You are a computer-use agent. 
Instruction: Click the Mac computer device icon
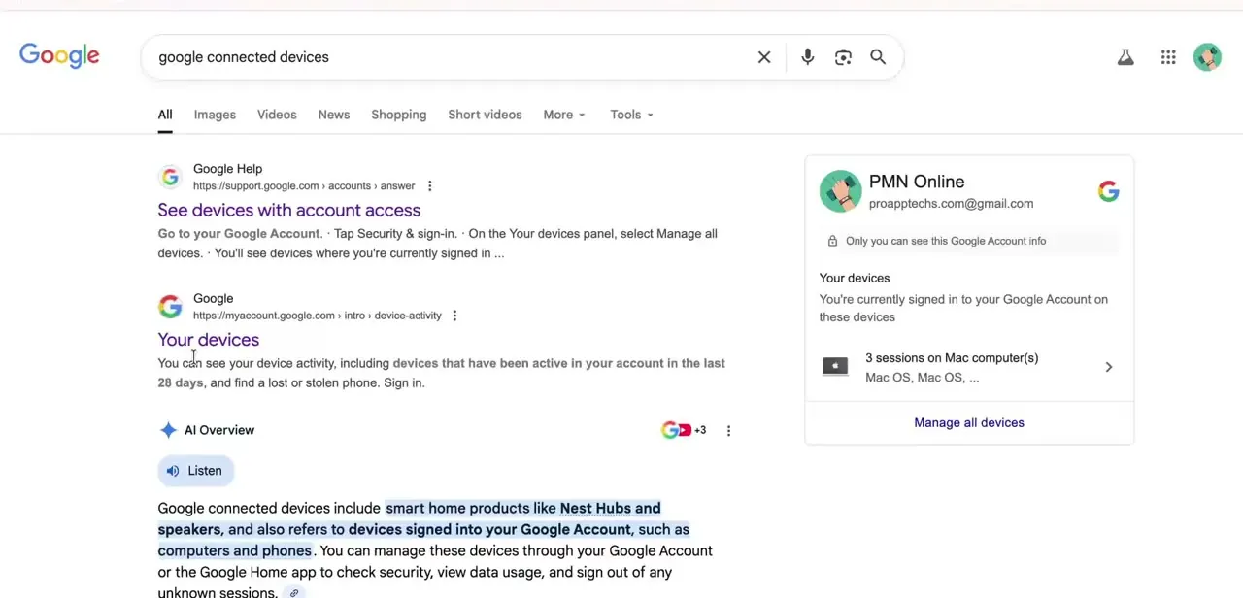835,367
